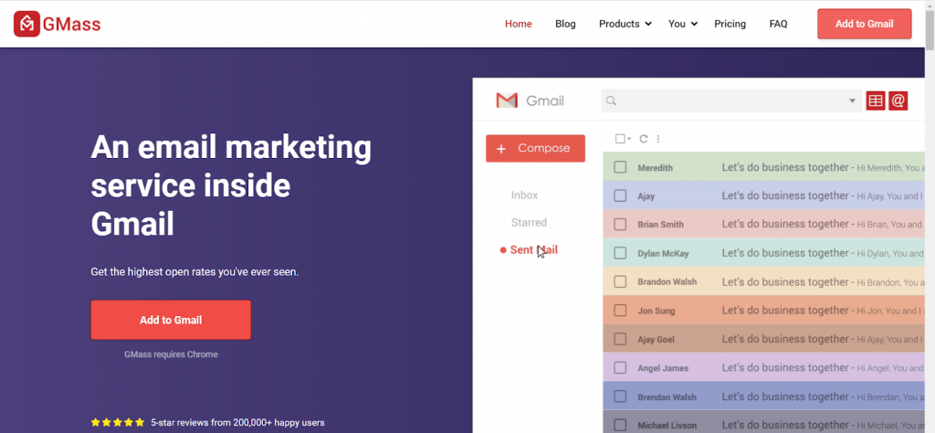Click the refresh icon in Gmail toolbar

coord(644,139)
